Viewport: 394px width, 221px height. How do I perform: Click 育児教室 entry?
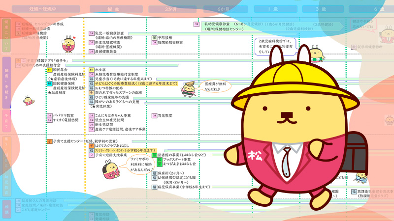pyautogui.click(x=165, y=115)
